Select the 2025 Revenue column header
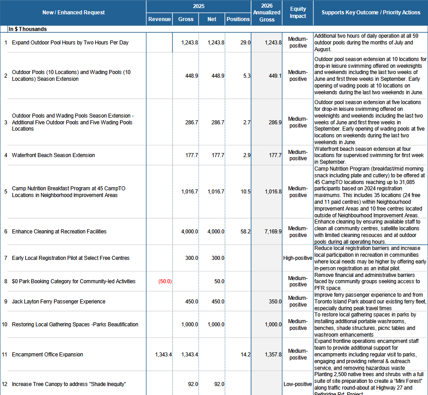 tap(159, 19)
